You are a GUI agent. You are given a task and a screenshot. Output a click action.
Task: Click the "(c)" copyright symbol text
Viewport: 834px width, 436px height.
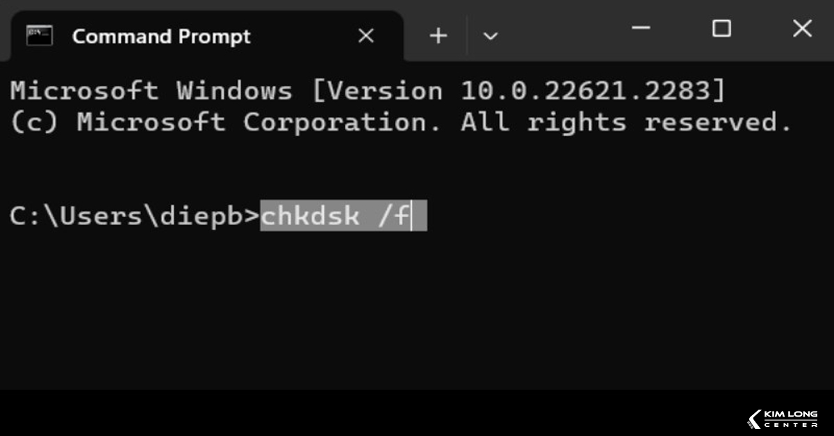(34, 123)
